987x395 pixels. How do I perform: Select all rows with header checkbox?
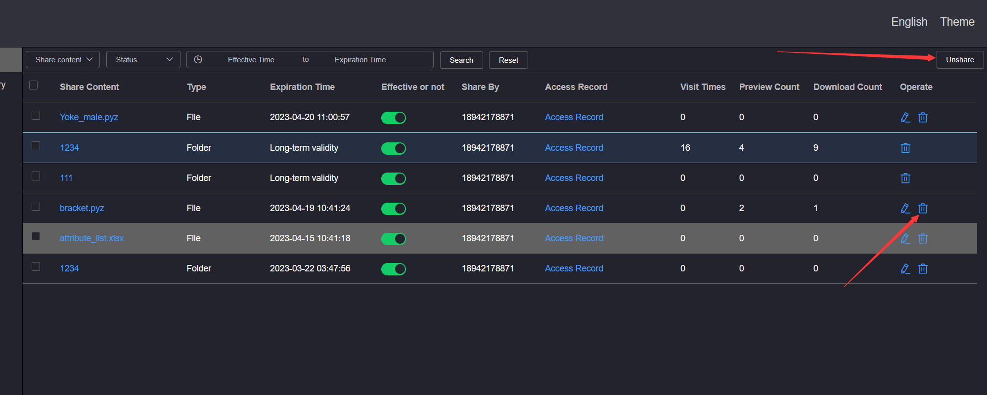coord(34,85)
